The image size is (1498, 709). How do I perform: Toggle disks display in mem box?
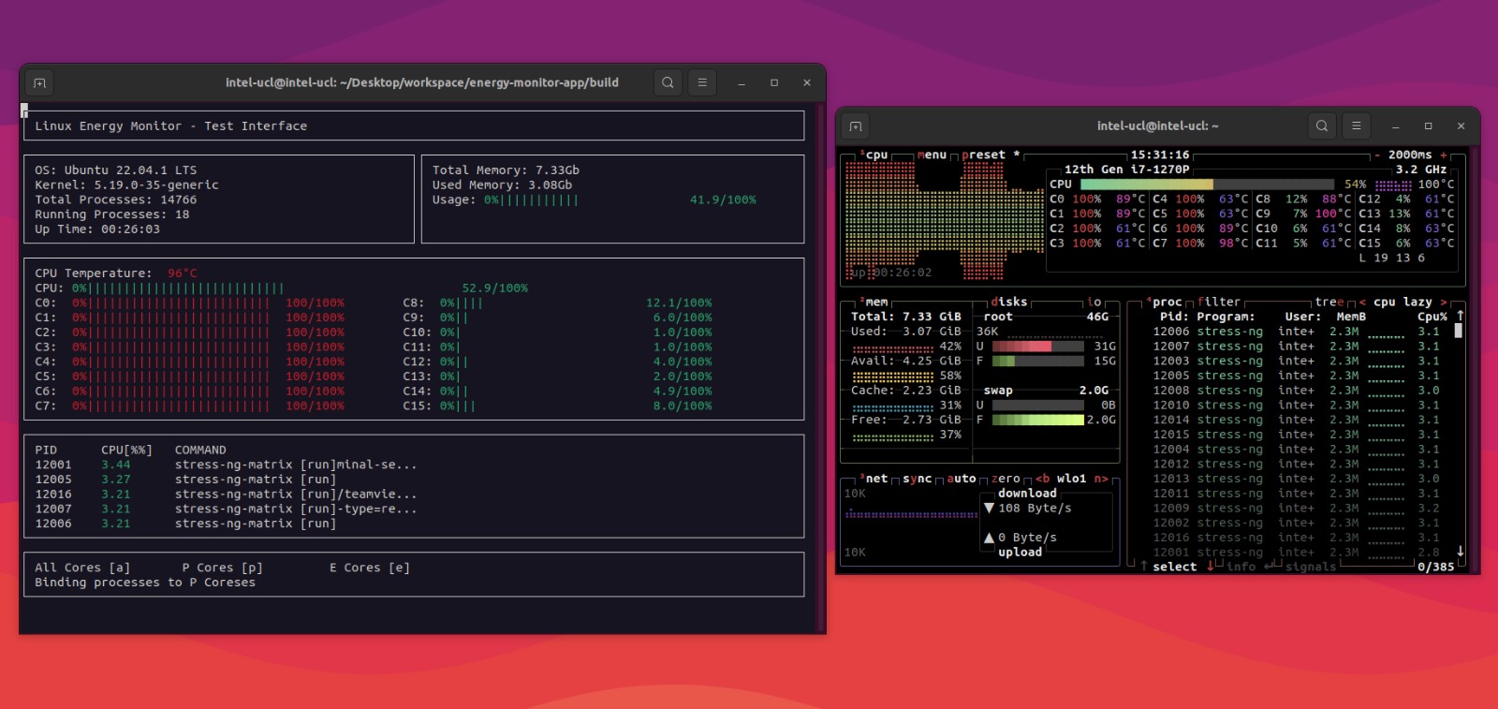click(x=1009, y=303)
